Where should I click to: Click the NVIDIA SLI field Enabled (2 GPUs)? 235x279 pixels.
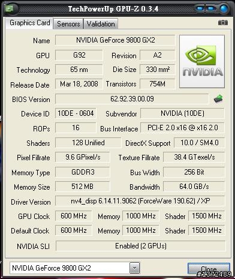[141, 246]
